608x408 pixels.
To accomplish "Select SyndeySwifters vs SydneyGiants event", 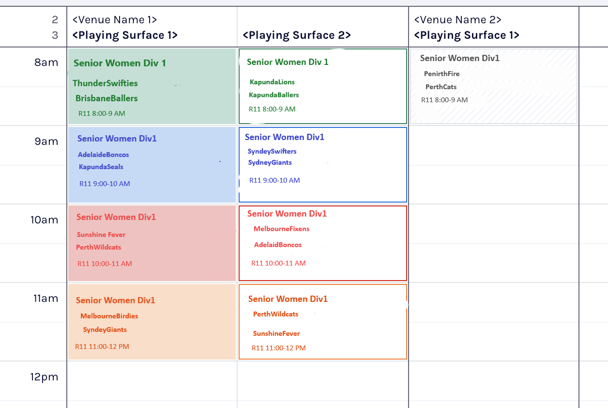I will pos(323,165).
